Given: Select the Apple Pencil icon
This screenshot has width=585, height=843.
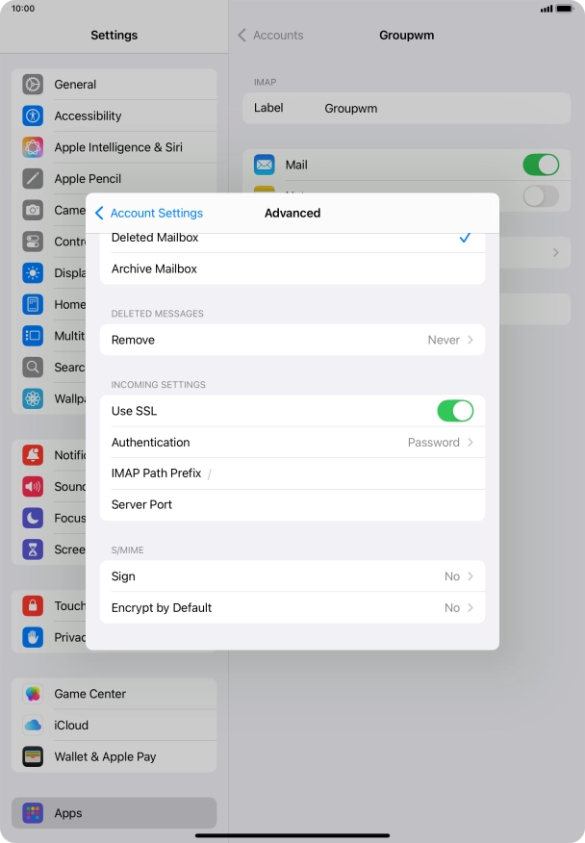Looking at the screenshot, I should click(x=34, y=179).
